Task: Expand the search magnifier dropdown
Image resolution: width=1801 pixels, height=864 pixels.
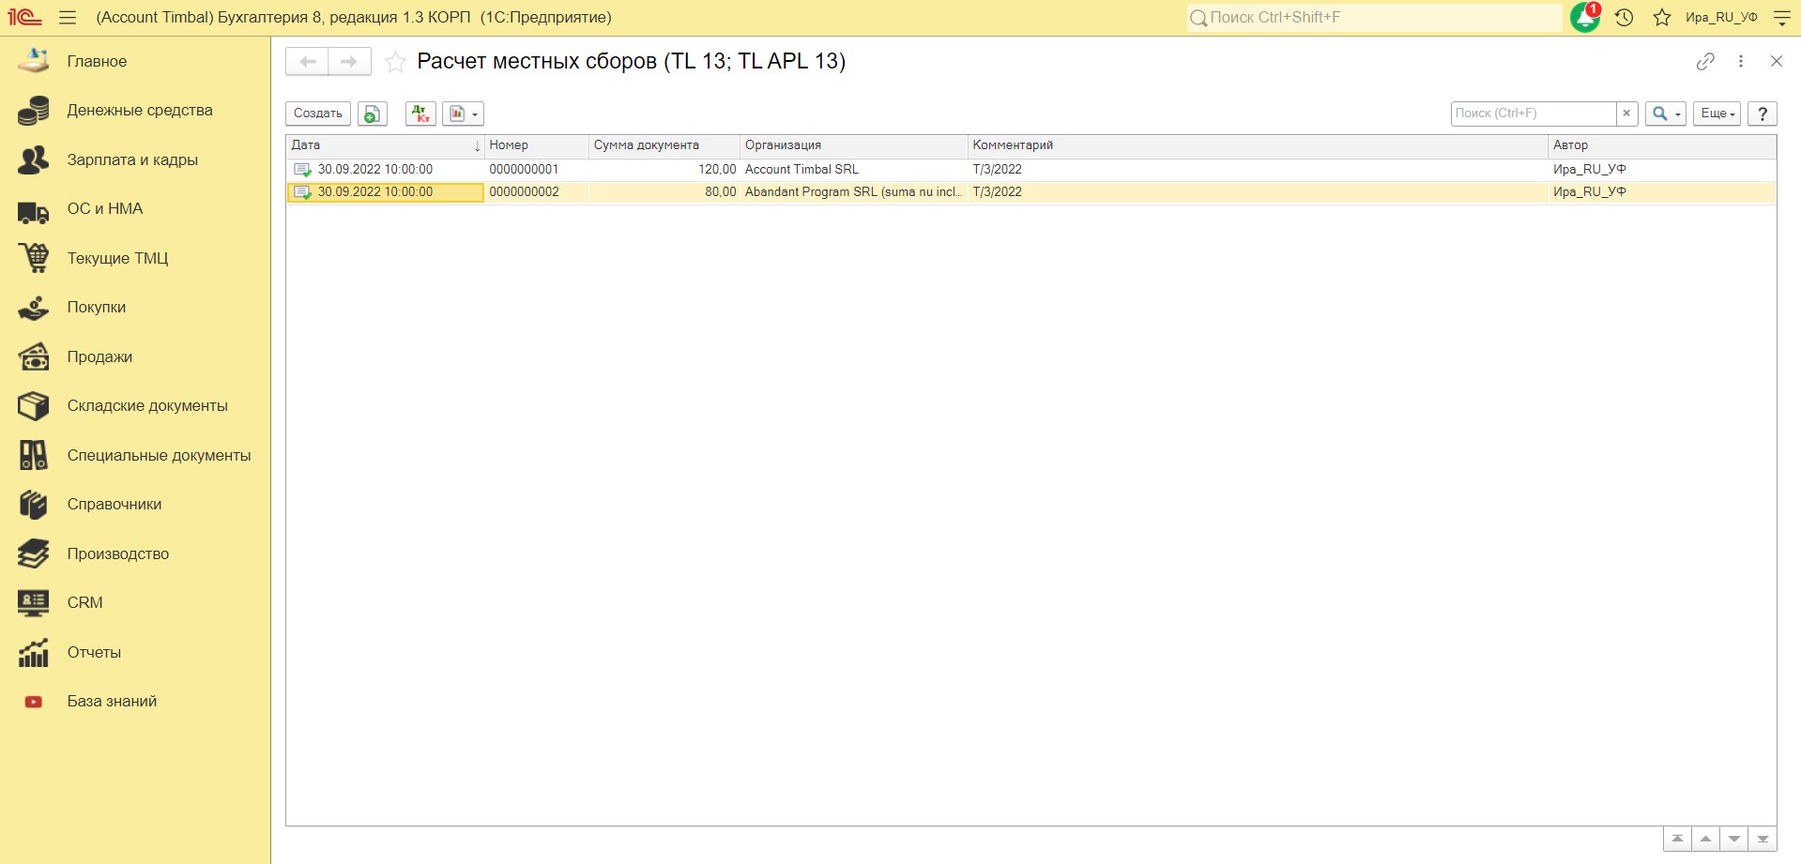Action: (x=1666, y=114)
